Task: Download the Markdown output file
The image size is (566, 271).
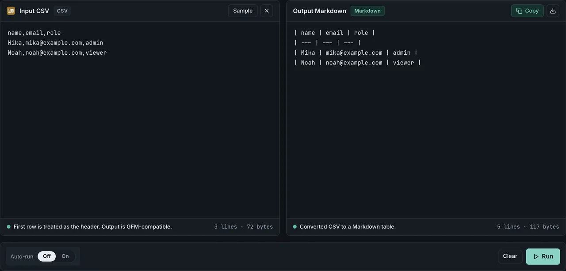Action: coord(553,11)
